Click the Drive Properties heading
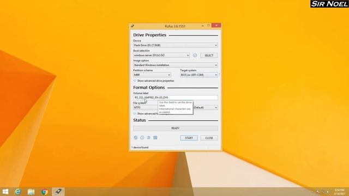 pyautogui.click(x=149, y=35)
